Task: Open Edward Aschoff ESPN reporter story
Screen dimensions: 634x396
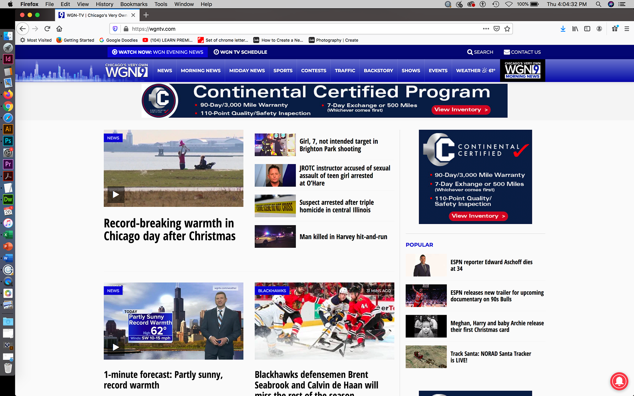Action: click(491, 265)
